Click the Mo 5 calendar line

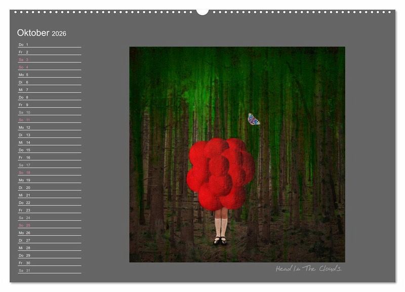[x=49, y=75]
